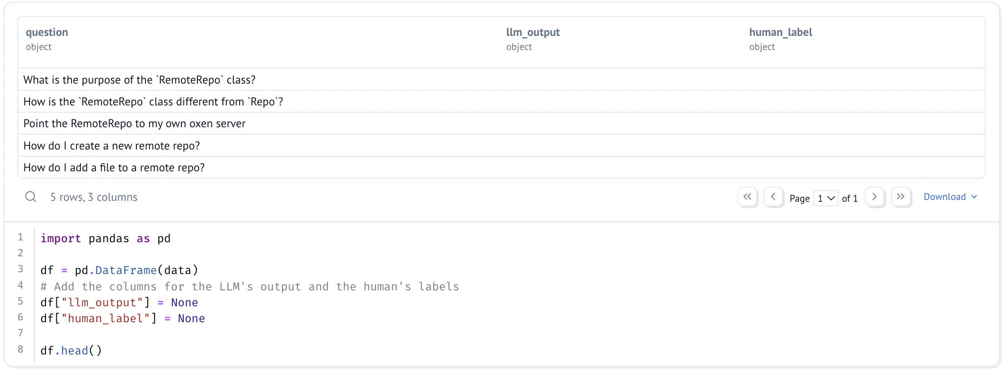The image size is (1003, 369).
Task: Click the magnifier beside the row count
Action: pos(31,196)
